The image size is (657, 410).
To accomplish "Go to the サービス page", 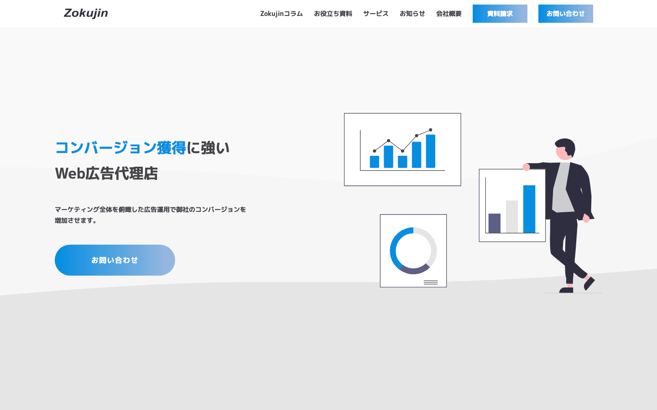I will pyautogui.click(x=376, y=14).
